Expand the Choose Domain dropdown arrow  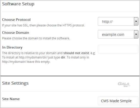(x=136, y=34)
